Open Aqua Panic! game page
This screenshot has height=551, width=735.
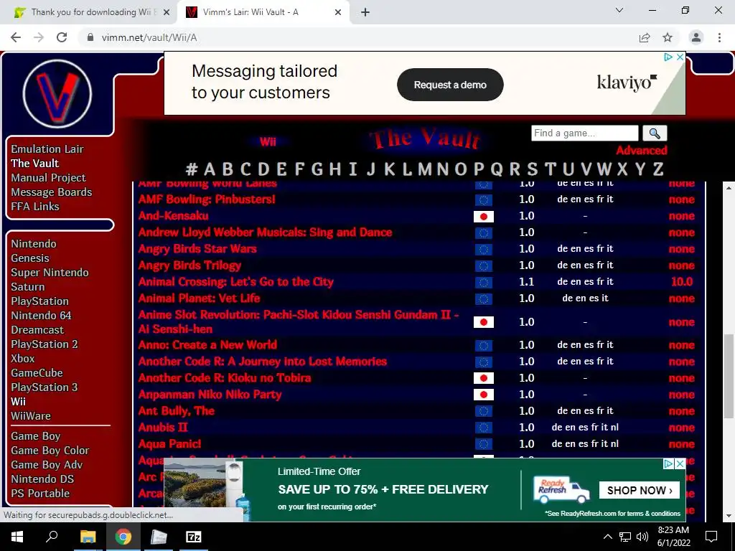point(169,444)
